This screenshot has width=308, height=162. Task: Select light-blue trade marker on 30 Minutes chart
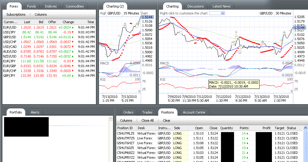pos(240,52)
